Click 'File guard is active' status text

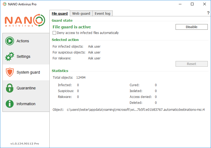(72, 27)
